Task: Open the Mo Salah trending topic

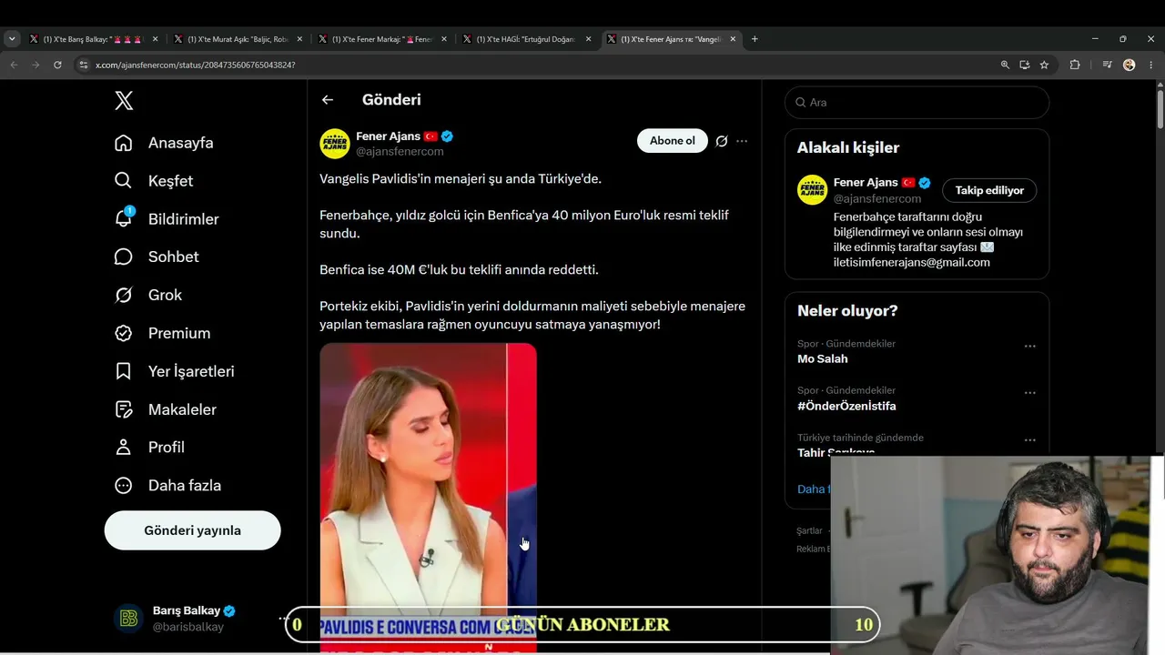Action: tap(823, 359)
